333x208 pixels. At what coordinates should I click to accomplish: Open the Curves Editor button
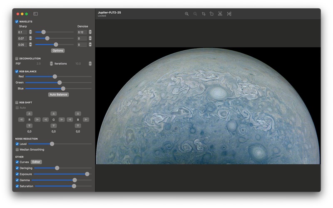coord(36,162)
